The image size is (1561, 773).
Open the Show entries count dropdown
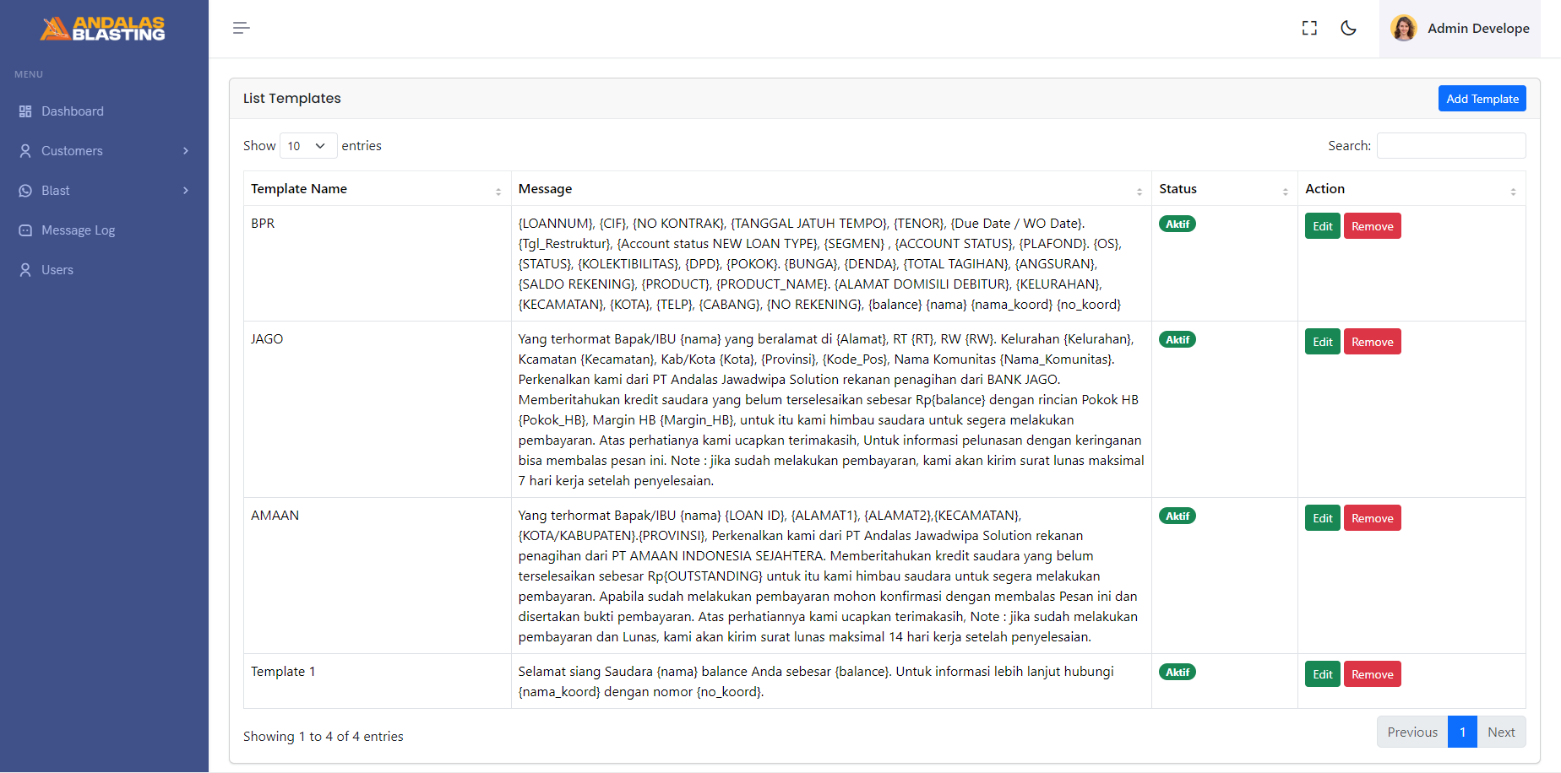(307, 146)
